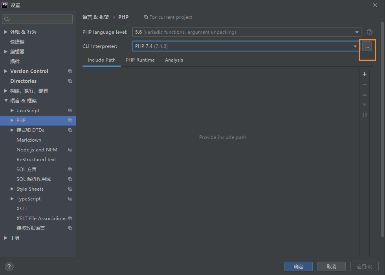
Task: Click project-level icon beside 模板数据语言
Action: 70,228
